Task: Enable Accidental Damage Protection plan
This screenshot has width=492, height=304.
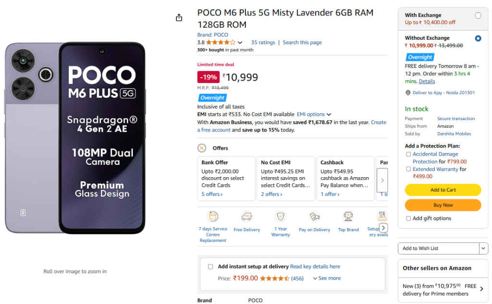Action: coord(408,154)
